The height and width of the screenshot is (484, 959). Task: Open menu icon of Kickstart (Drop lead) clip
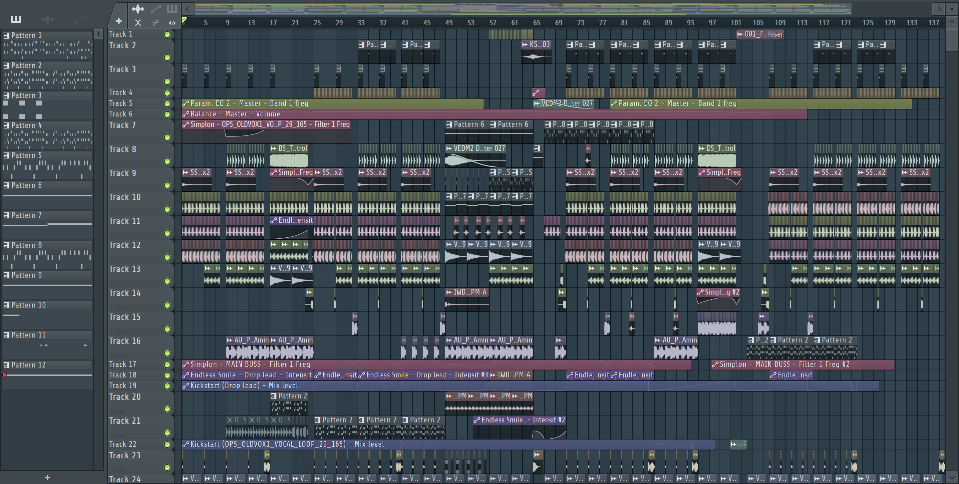pos(186,386)
